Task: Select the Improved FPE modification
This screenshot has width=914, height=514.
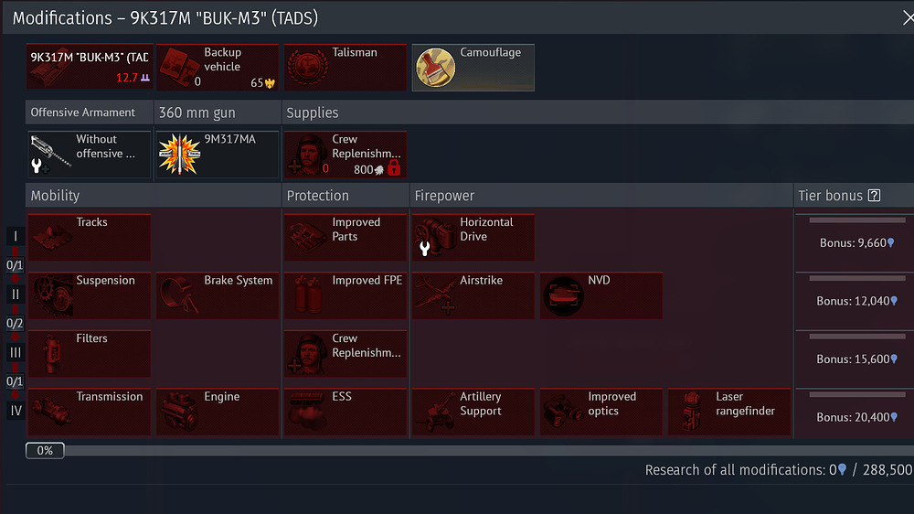Action: (345, 295)
